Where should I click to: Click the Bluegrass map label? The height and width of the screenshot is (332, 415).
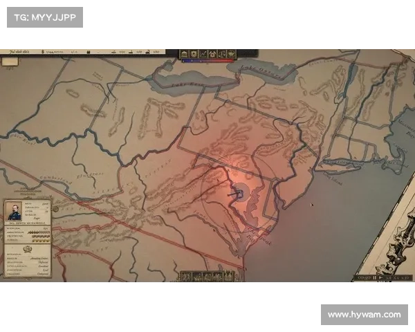pyautogui.click(x=90, y=175)
